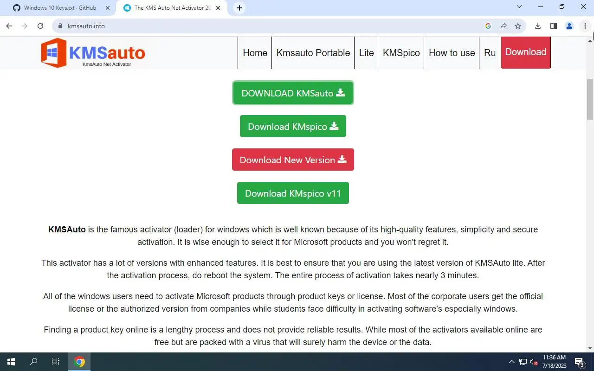
Task: Switch to Ru language link
Action: click(490, 53)
